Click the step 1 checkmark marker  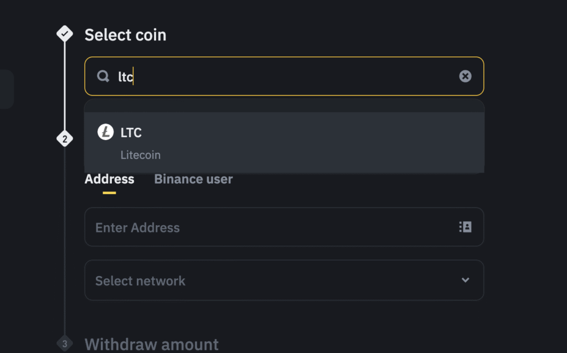pyautogui.click(x=65, y=34)
